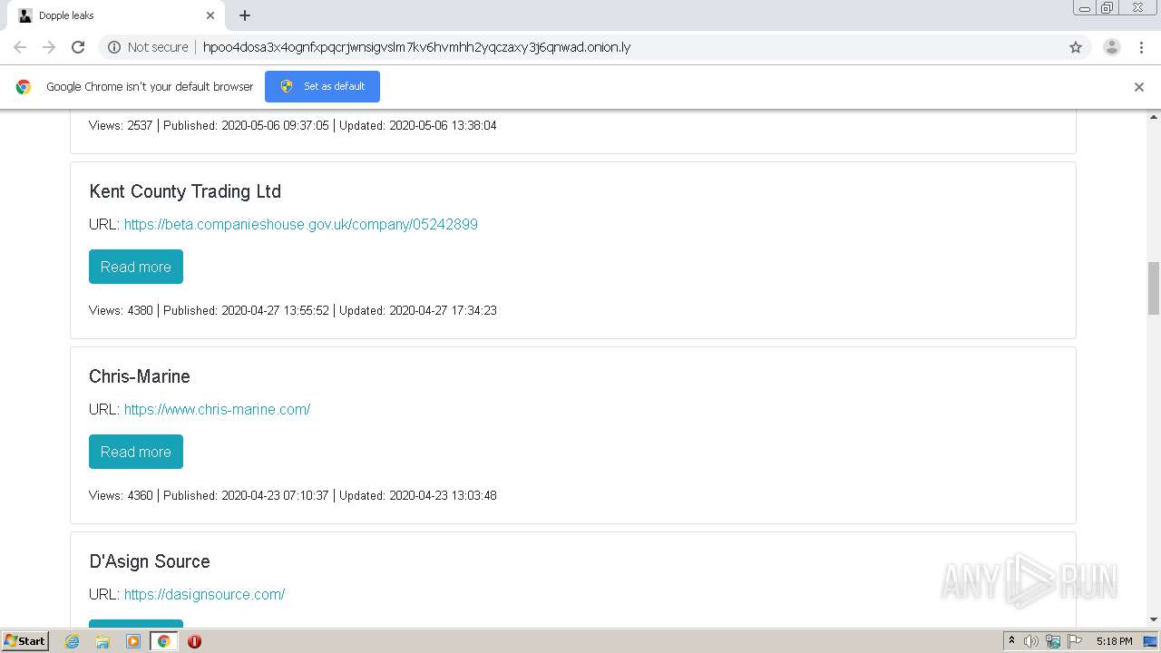Click the D'Asign Source heading
This screenshot has width=1161, height=653.
click(150, 561)
